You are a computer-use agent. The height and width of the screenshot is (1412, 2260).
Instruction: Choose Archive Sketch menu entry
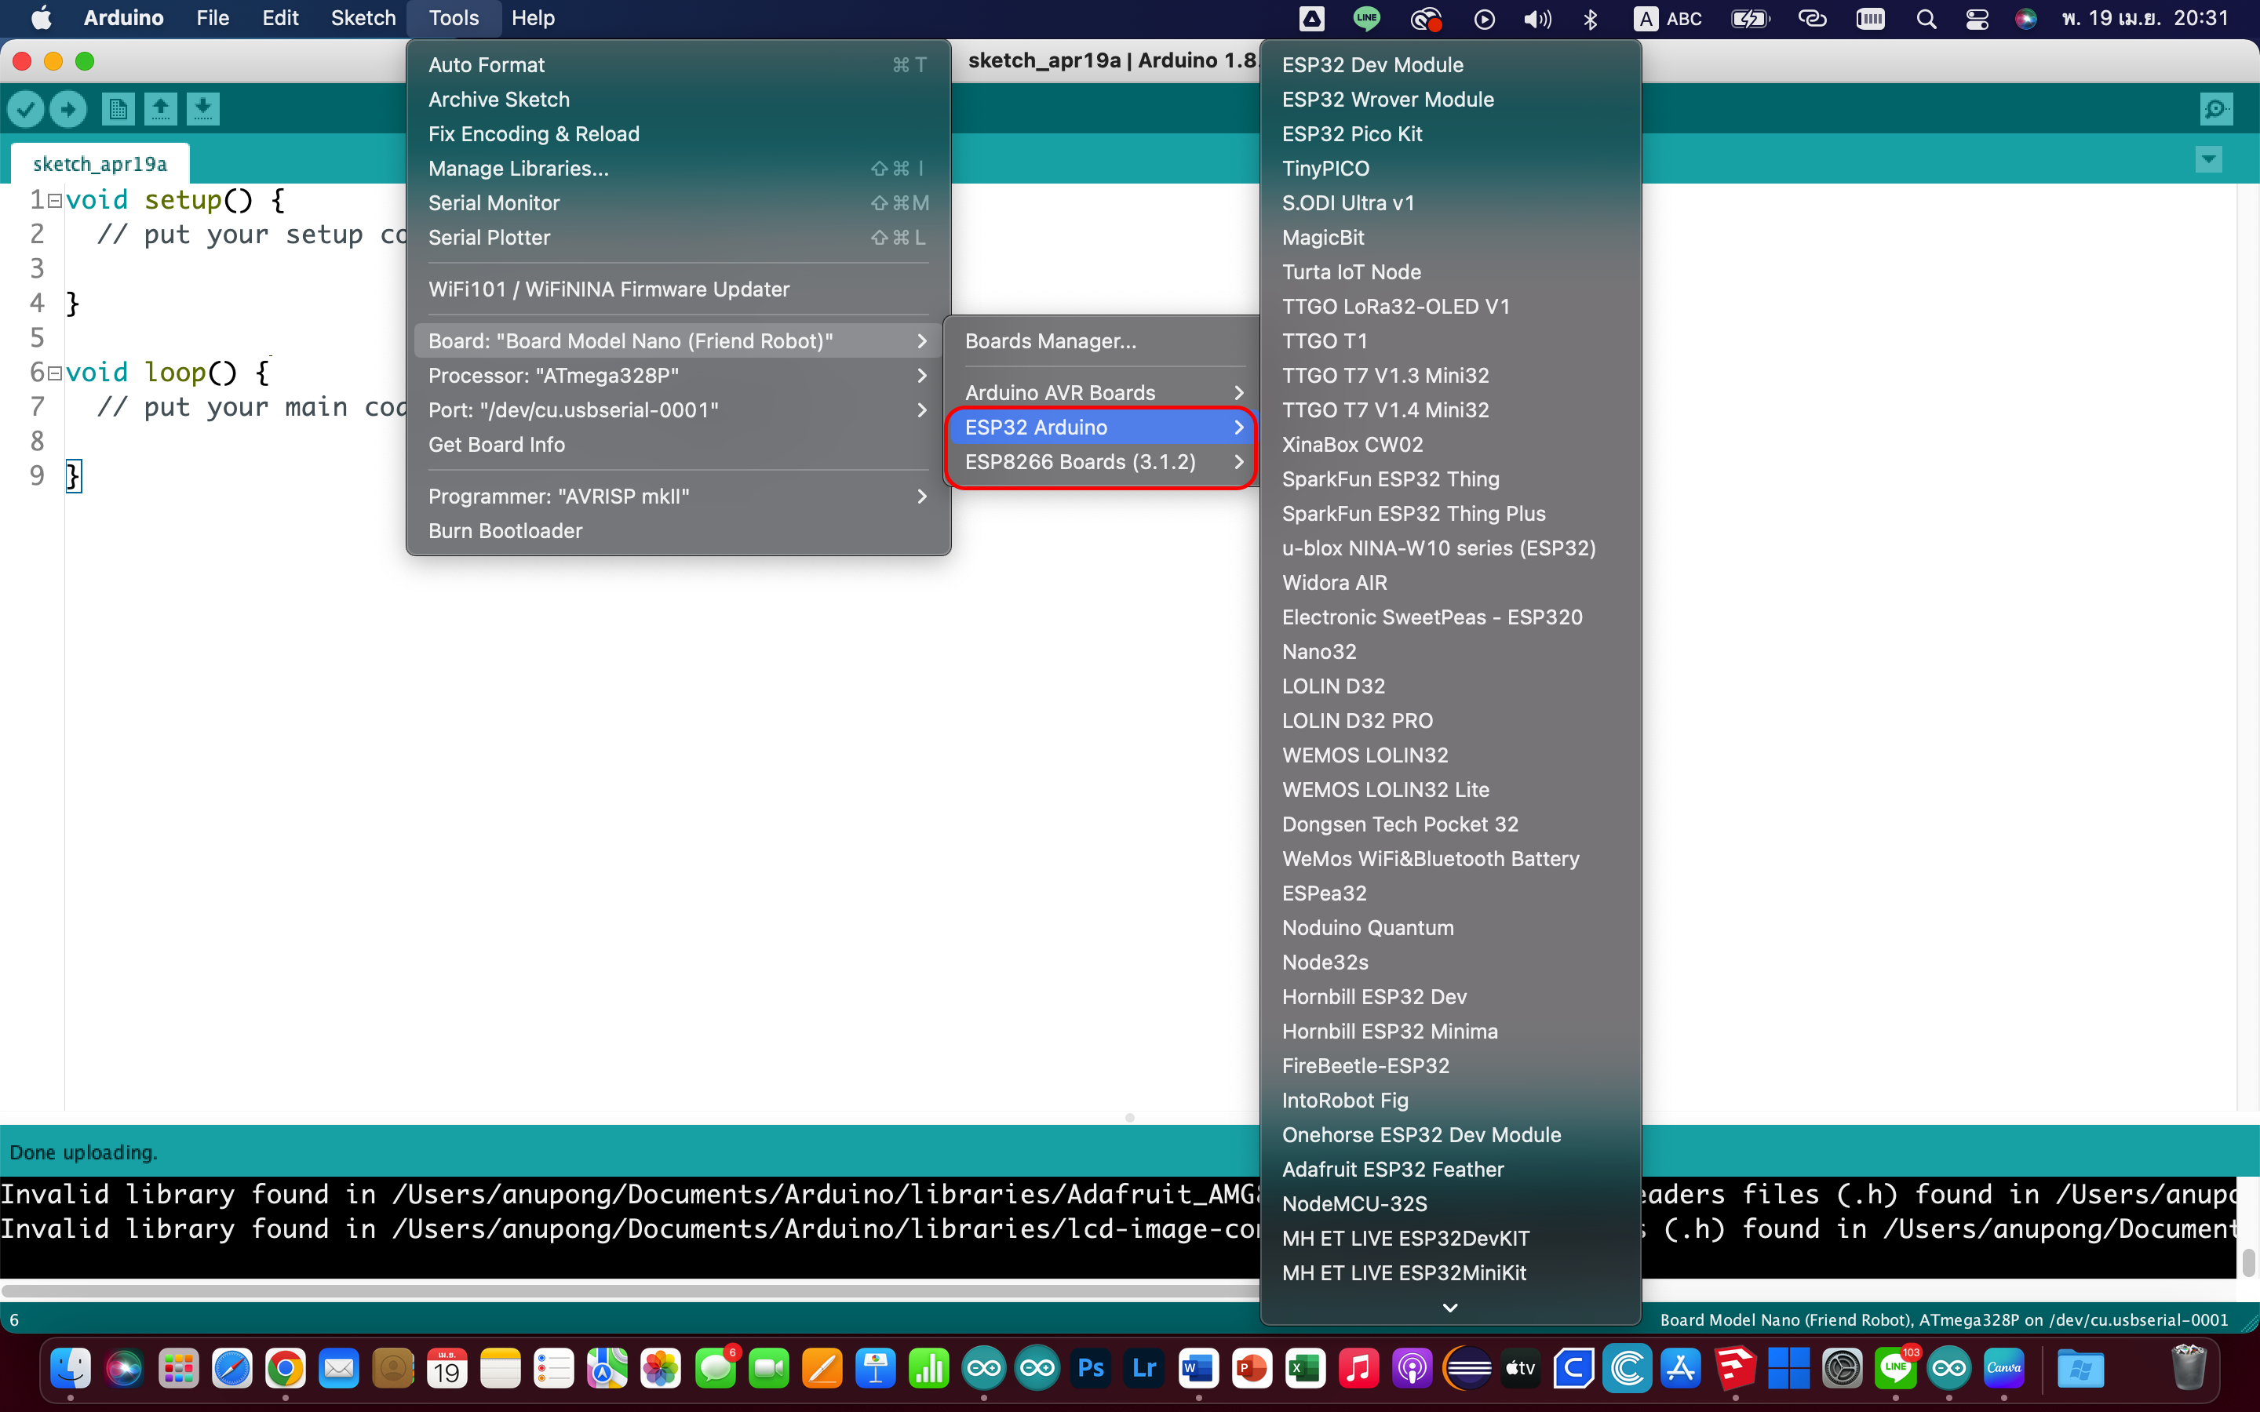678,99
